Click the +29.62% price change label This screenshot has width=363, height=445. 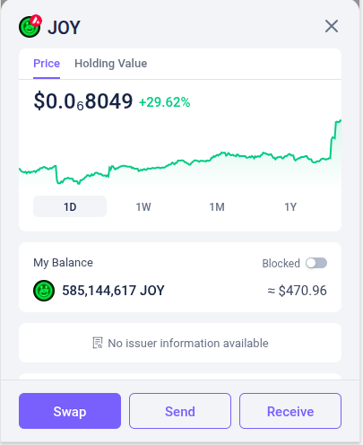point(165,102)
